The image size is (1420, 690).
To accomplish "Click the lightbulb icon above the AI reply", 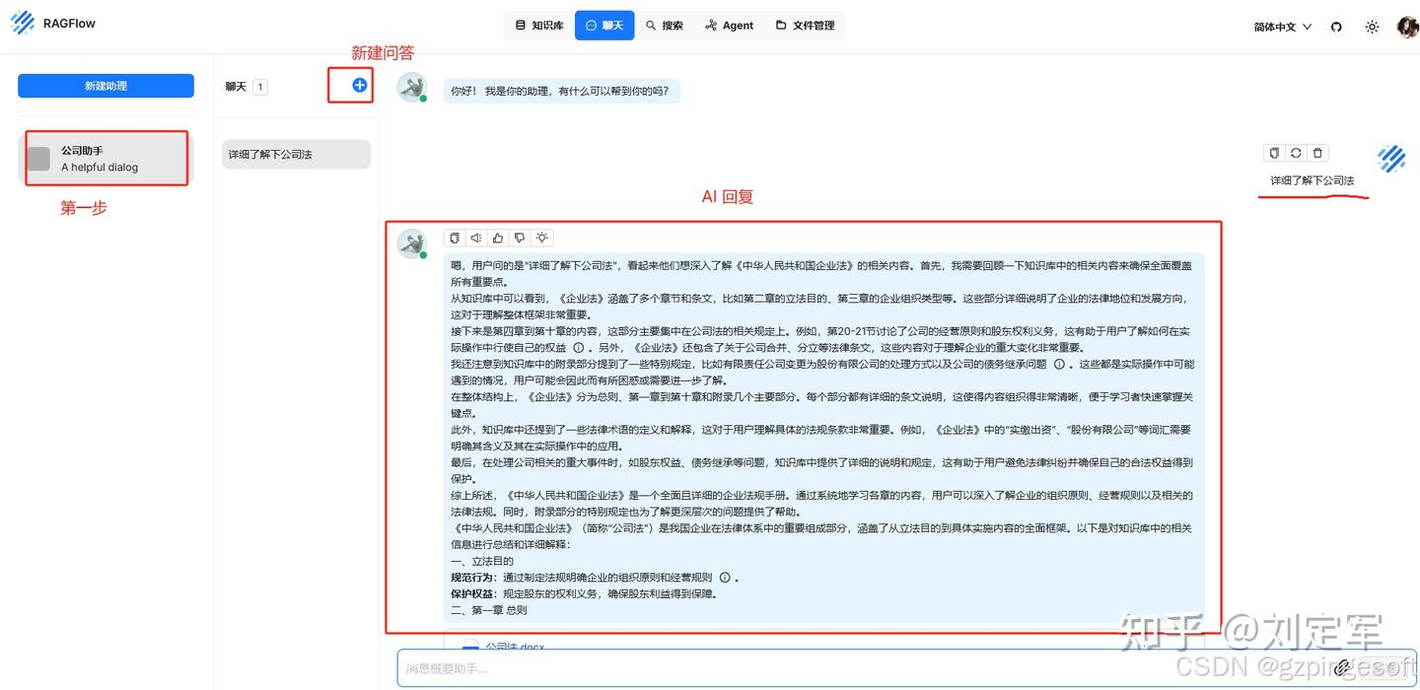I will point(541,238).
